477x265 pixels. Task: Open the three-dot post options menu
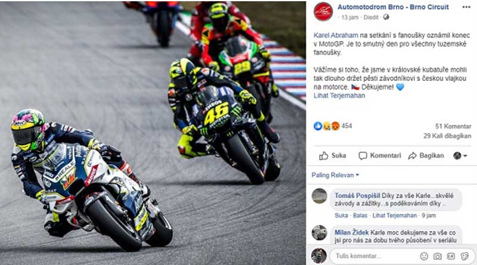[466, 7]
